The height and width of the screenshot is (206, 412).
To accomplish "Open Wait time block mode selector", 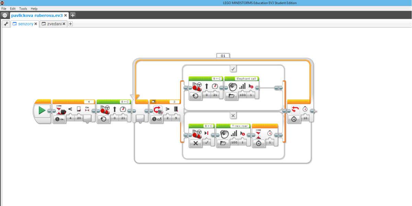I will (259, 143).
